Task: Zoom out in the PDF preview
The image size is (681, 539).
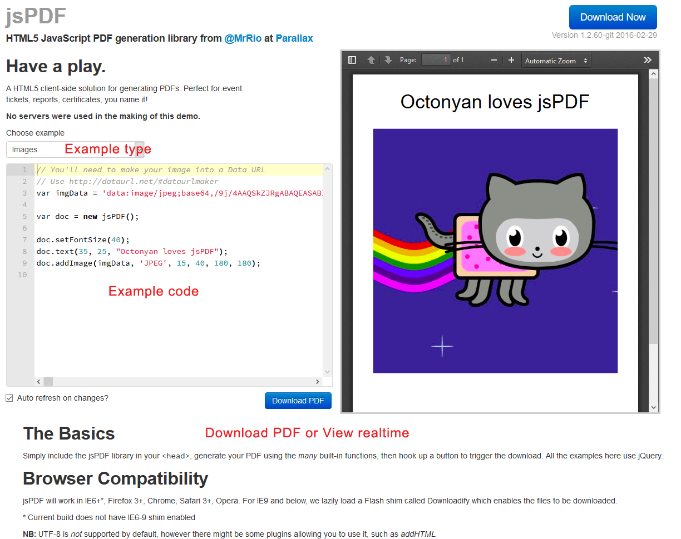Action: [493, 59]
